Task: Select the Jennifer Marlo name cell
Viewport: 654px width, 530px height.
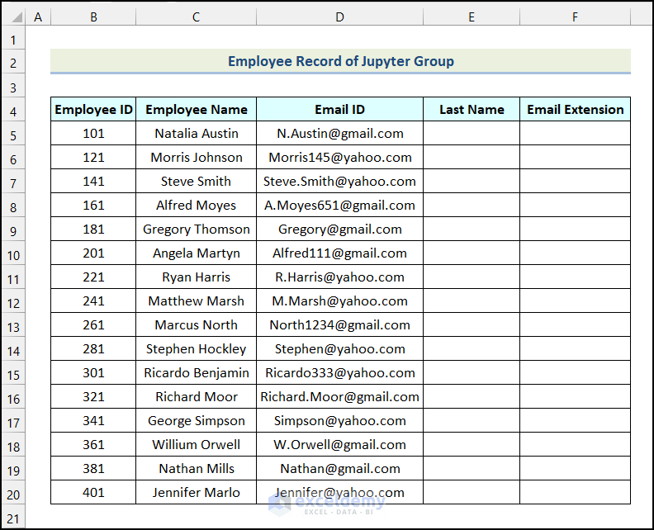Action: click(196, 493)
